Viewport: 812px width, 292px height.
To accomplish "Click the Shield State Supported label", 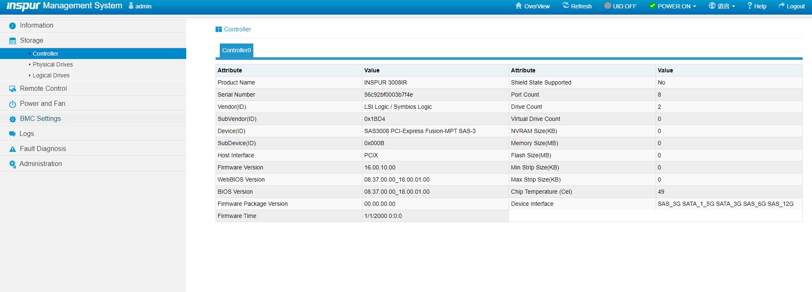I will tap(541, 82).
